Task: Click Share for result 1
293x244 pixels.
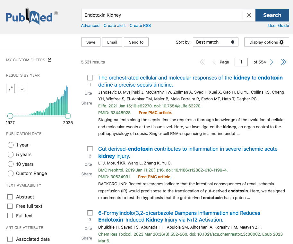Action: (87, 103)
